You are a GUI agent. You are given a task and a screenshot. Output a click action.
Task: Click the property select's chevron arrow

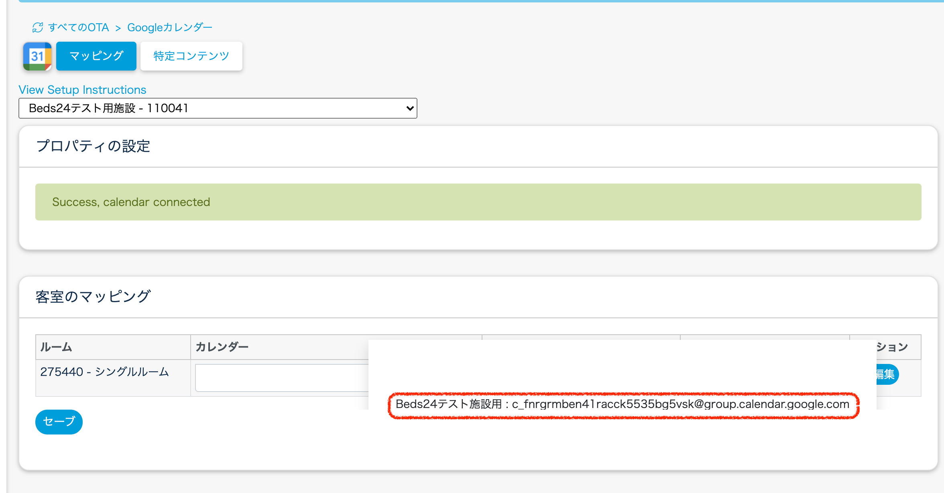[410, 108]
